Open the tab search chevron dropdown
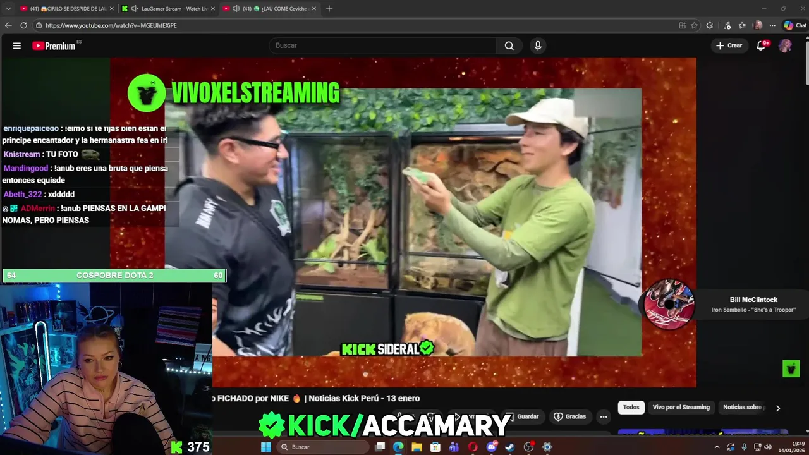The image size is (809, 455). [x=8, y=9]
